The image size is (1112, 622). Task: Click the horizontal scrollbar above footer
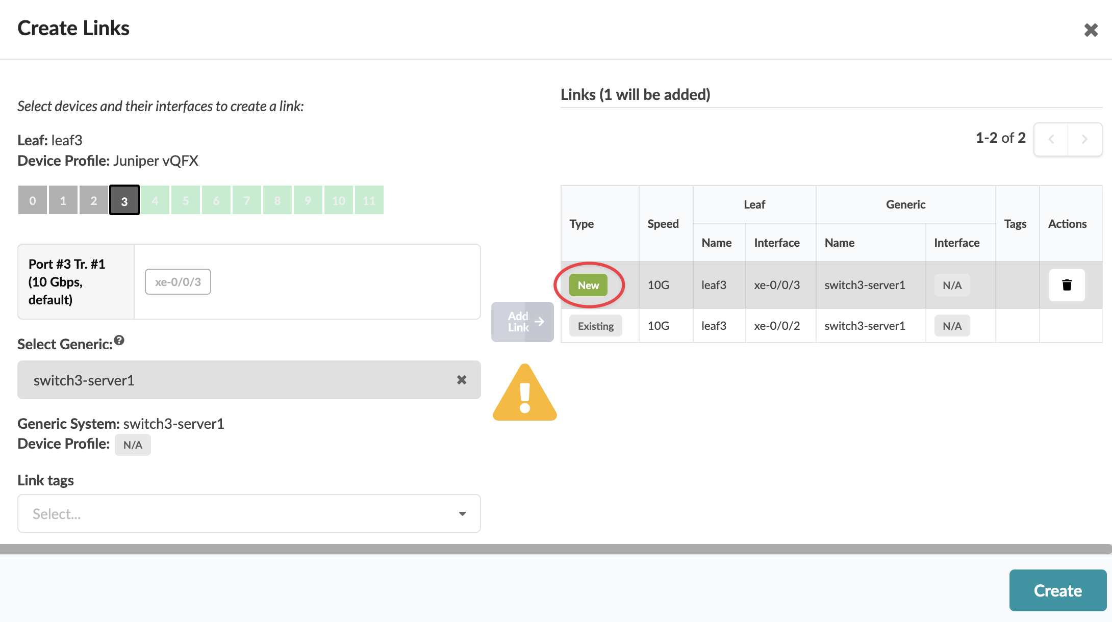coord(555,549)
